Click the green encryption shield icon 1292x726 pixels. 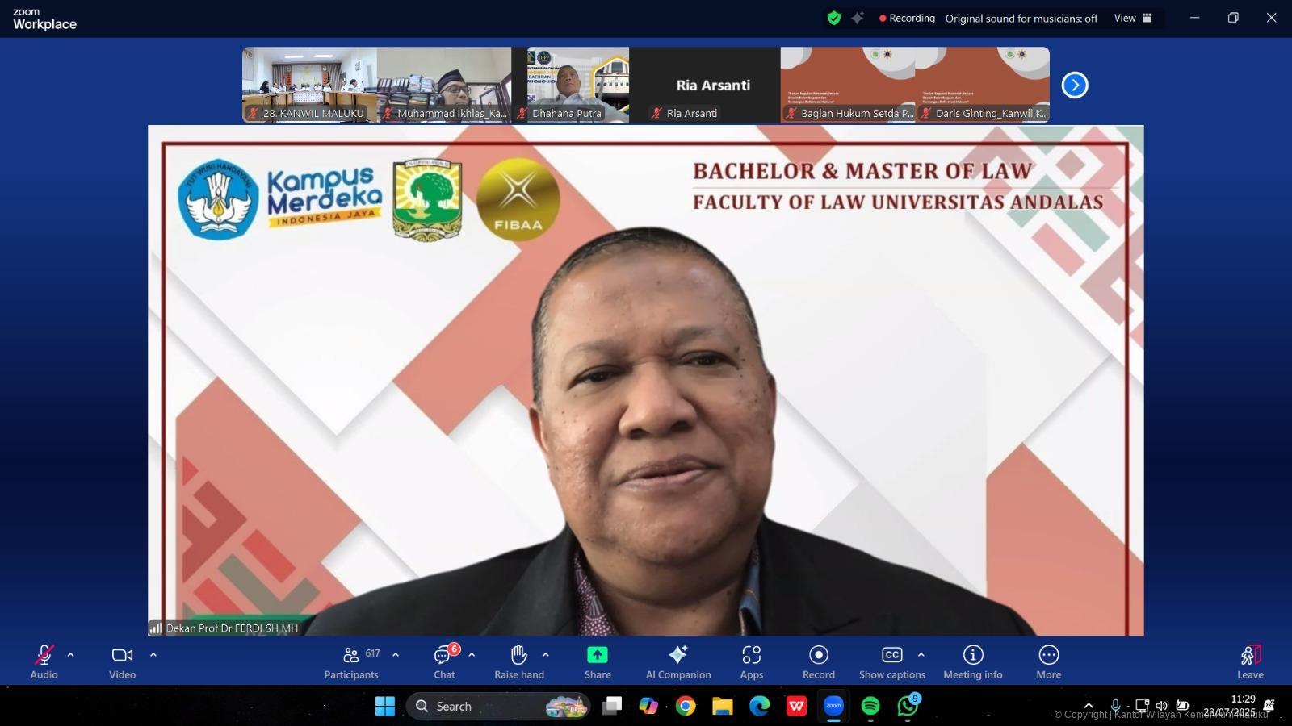coord(834,18)
